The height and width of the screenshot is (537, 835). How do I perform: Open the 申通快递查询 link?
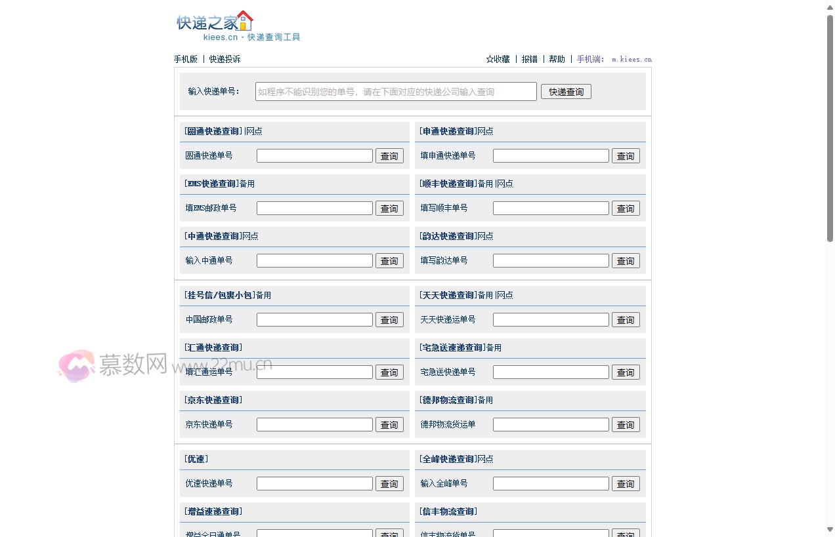point(449,130)
